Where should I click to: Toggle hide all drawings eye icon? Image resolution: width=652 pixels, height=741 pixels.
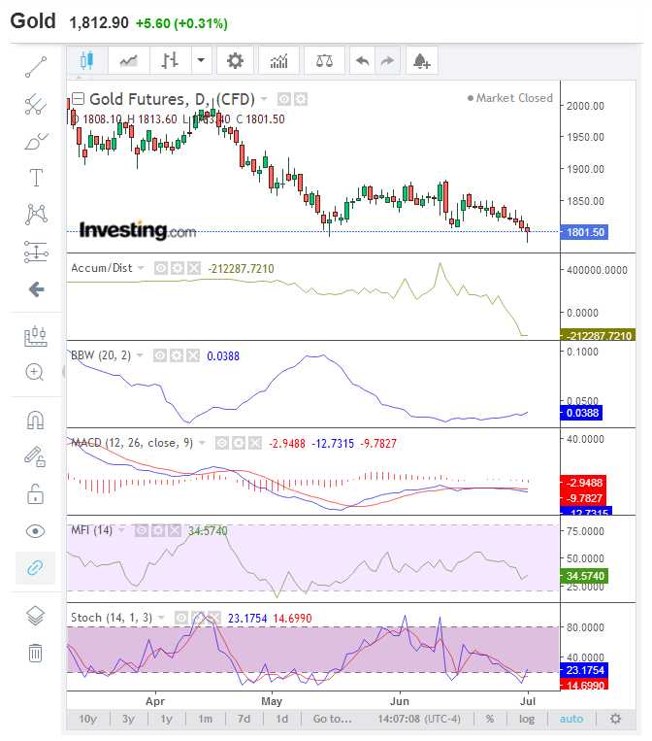36,531
